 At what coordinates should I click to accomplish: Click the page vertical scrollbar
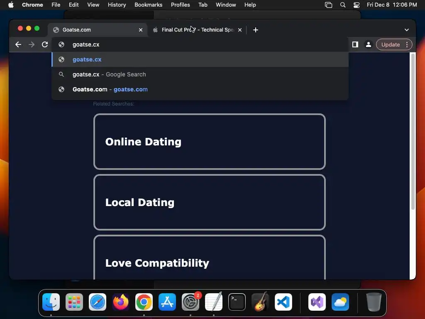pyautogui.click(x=413, y=132)
